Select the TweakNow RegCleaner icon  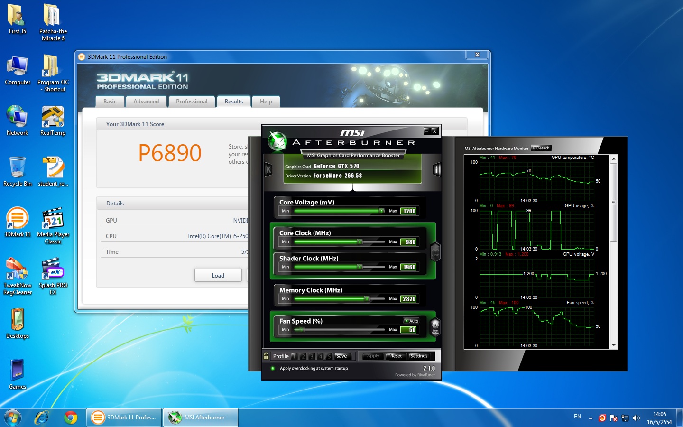pos(18,277)
